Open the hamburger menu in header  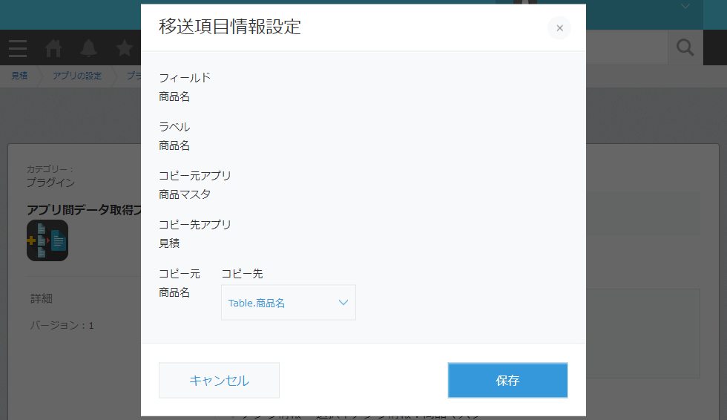18,48
